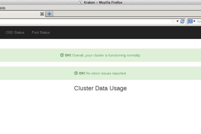Click the checkmark icon in the minor issues alert

click(76, 73)
